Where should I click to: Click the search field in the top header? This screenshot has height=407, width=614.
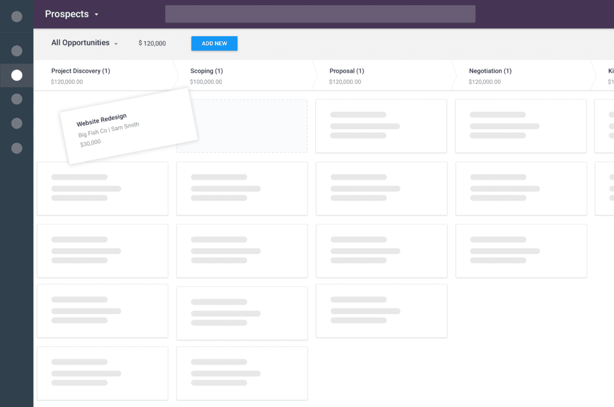click(320, 14)
